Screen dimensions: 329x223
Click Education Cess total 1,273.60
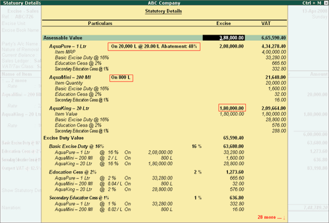click(235, 172)
